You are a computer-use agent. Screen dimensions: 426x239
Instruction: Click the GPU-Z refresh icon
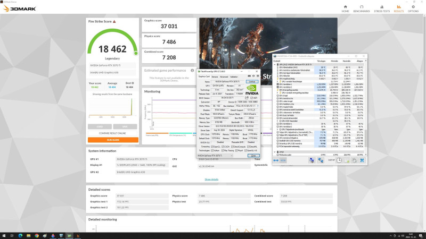click(253, 76)
